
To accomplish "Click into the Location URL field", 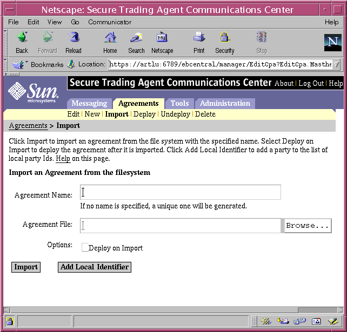I will tap(221, 64).
